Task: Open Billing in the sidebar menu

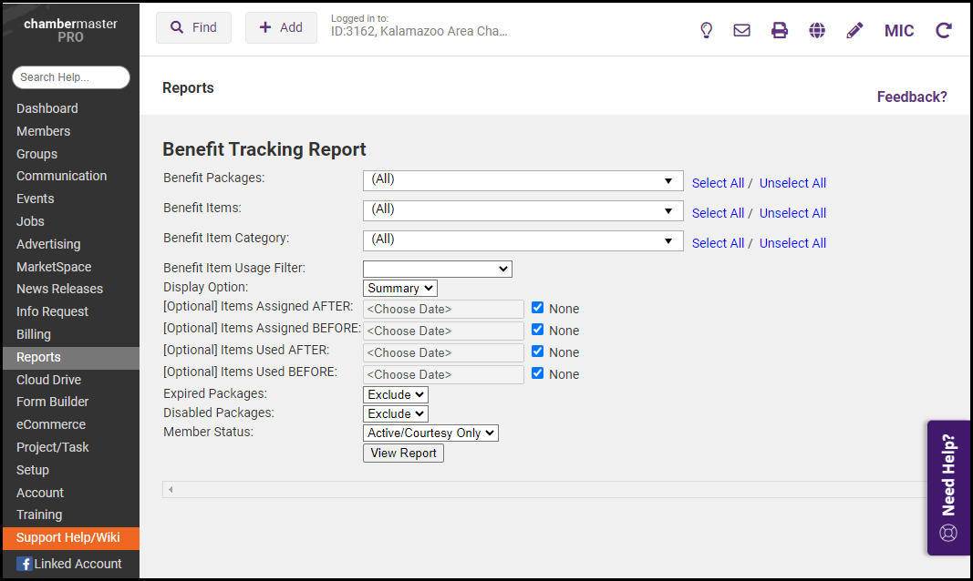Action: (x=34, y=334)
